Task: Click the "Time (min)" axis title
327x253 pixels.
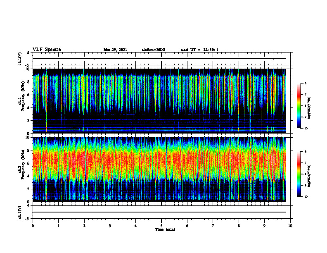Action: click(x=165, y=229)
